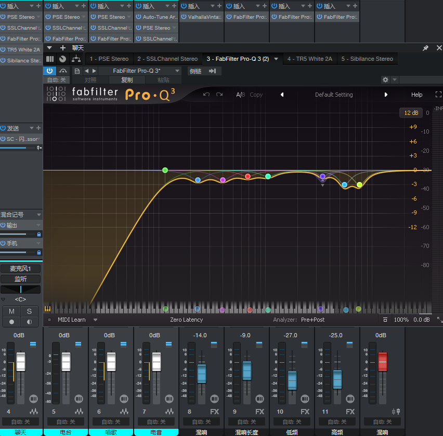Click the A/B compare button
443x436 pixels.
pos(240,95)
